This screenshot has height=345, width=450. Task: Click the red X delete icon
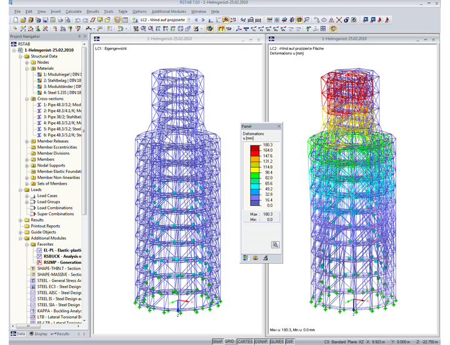pyautogui.click(x=339, y=20)
